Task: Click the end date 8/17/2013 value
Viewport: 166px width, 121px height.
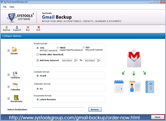Action: tap(90, 60)
